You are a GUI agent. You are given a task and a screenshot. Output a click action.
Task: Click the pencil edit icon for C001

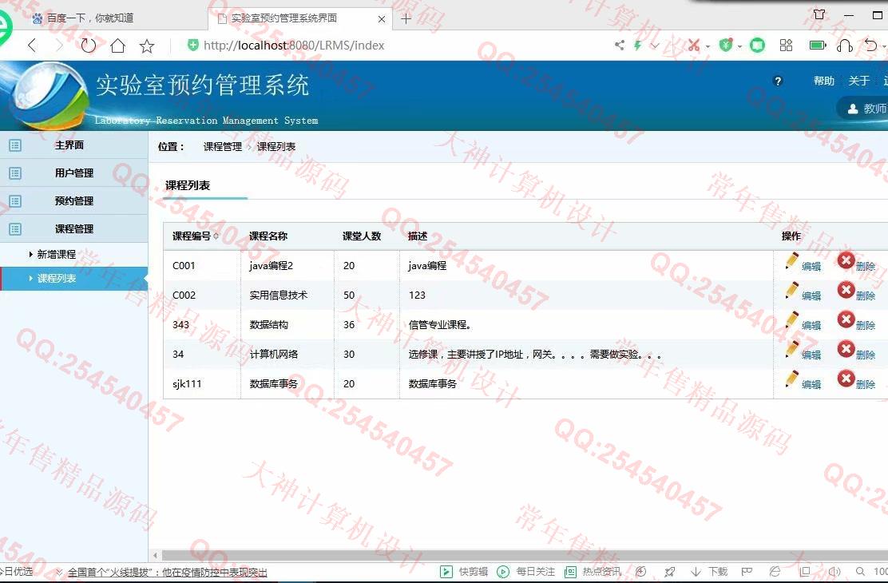coord(791,261)
